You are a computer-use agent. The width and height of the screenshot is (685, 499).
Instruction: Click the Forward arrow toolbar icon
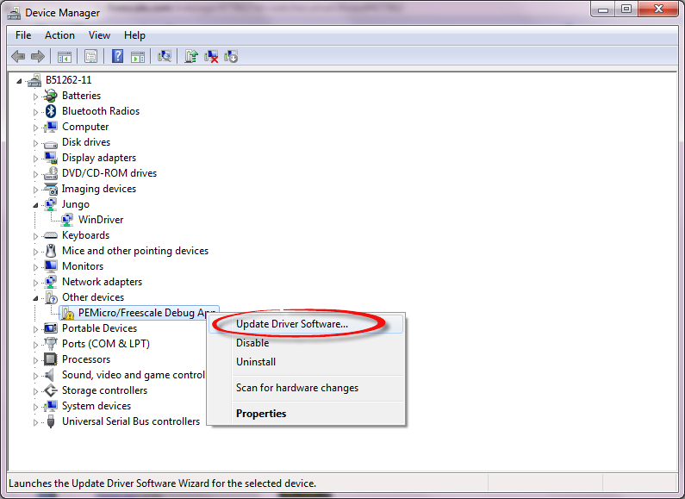[x=38, y=56]
